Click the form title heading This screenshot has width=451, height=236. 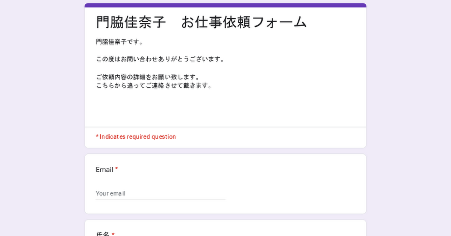[x=201, y=22]
